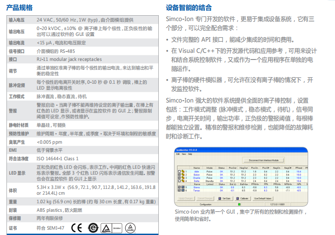Click the Mode column header
The width and height of the screenshot is (335, 235).
(x=209, y=168)
